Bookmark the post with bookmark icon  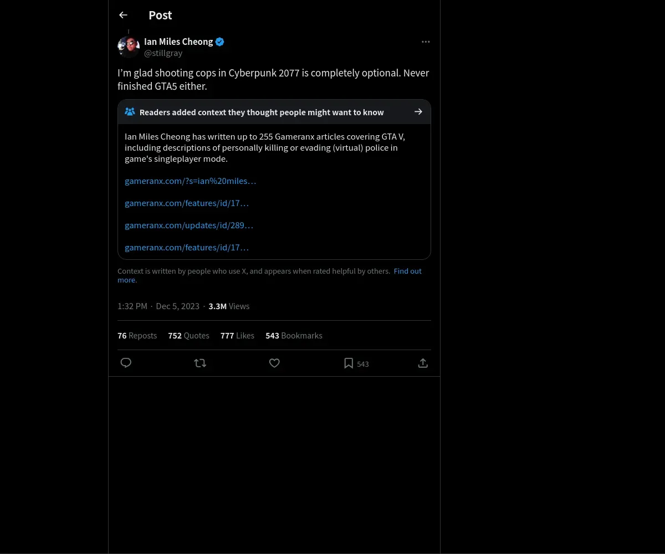tap(349, 363)
